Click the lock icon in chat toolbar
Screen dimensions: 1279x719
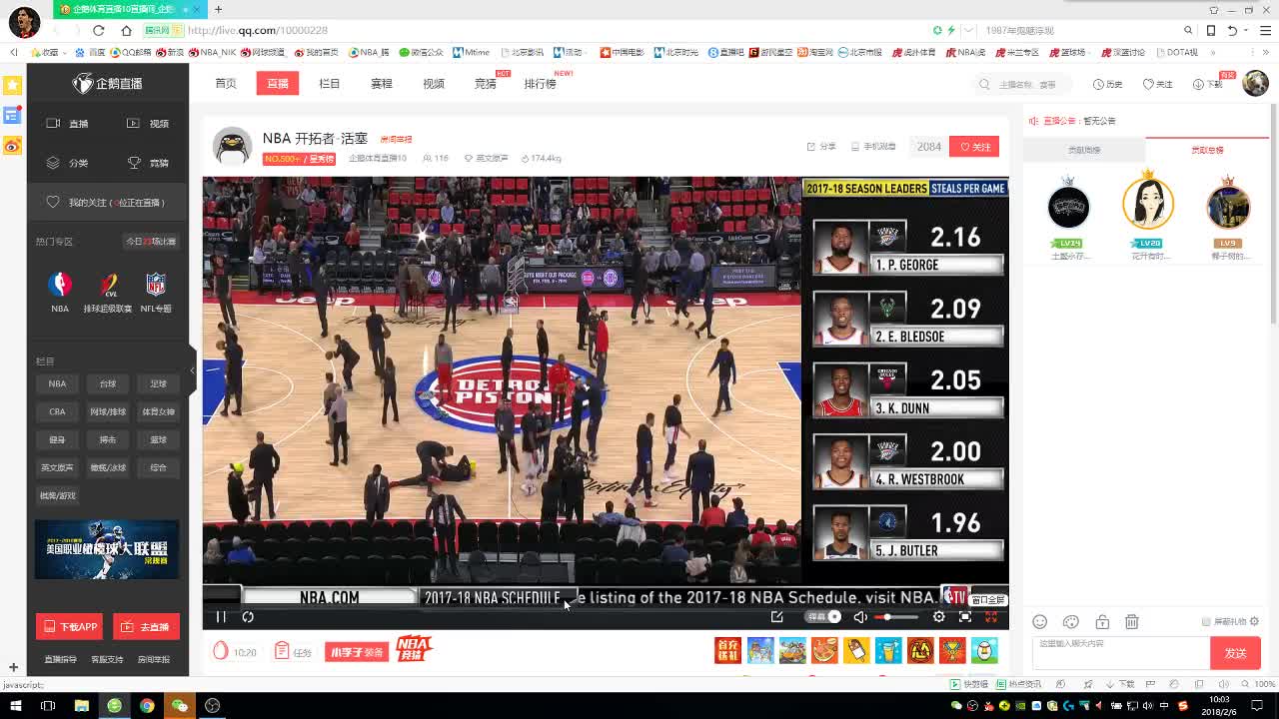click(1102, 622)
